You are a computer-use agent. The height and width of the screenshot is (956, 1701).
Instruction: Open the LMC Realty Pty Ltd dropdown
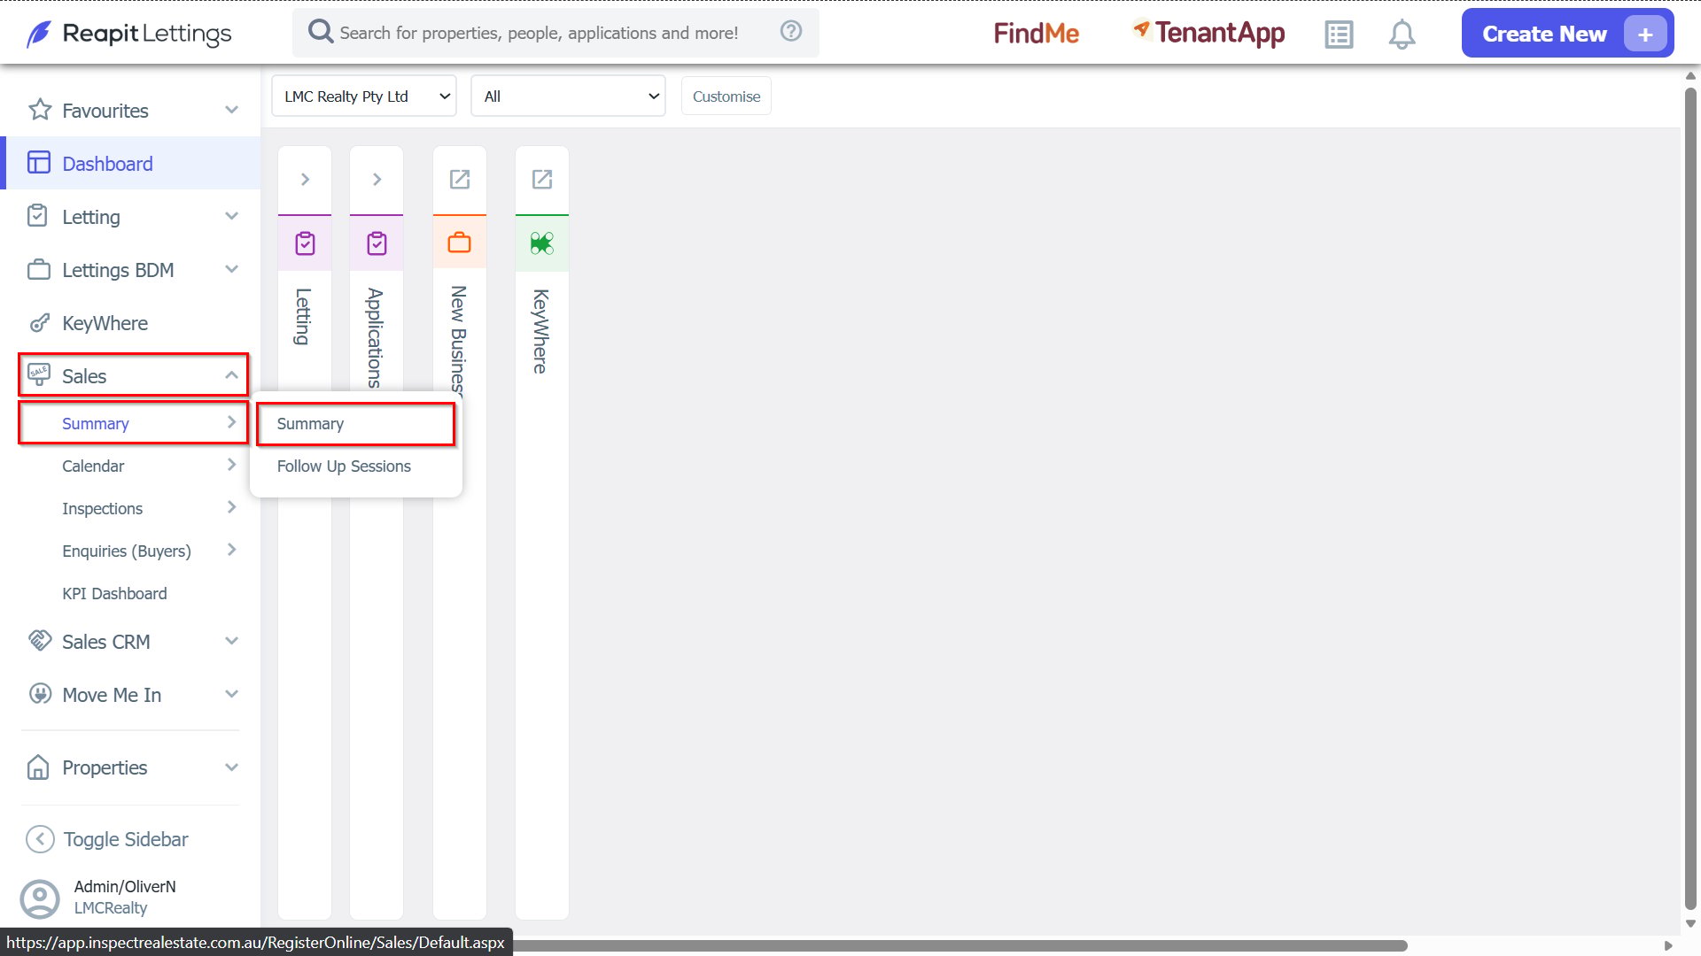tap(364, 96)
